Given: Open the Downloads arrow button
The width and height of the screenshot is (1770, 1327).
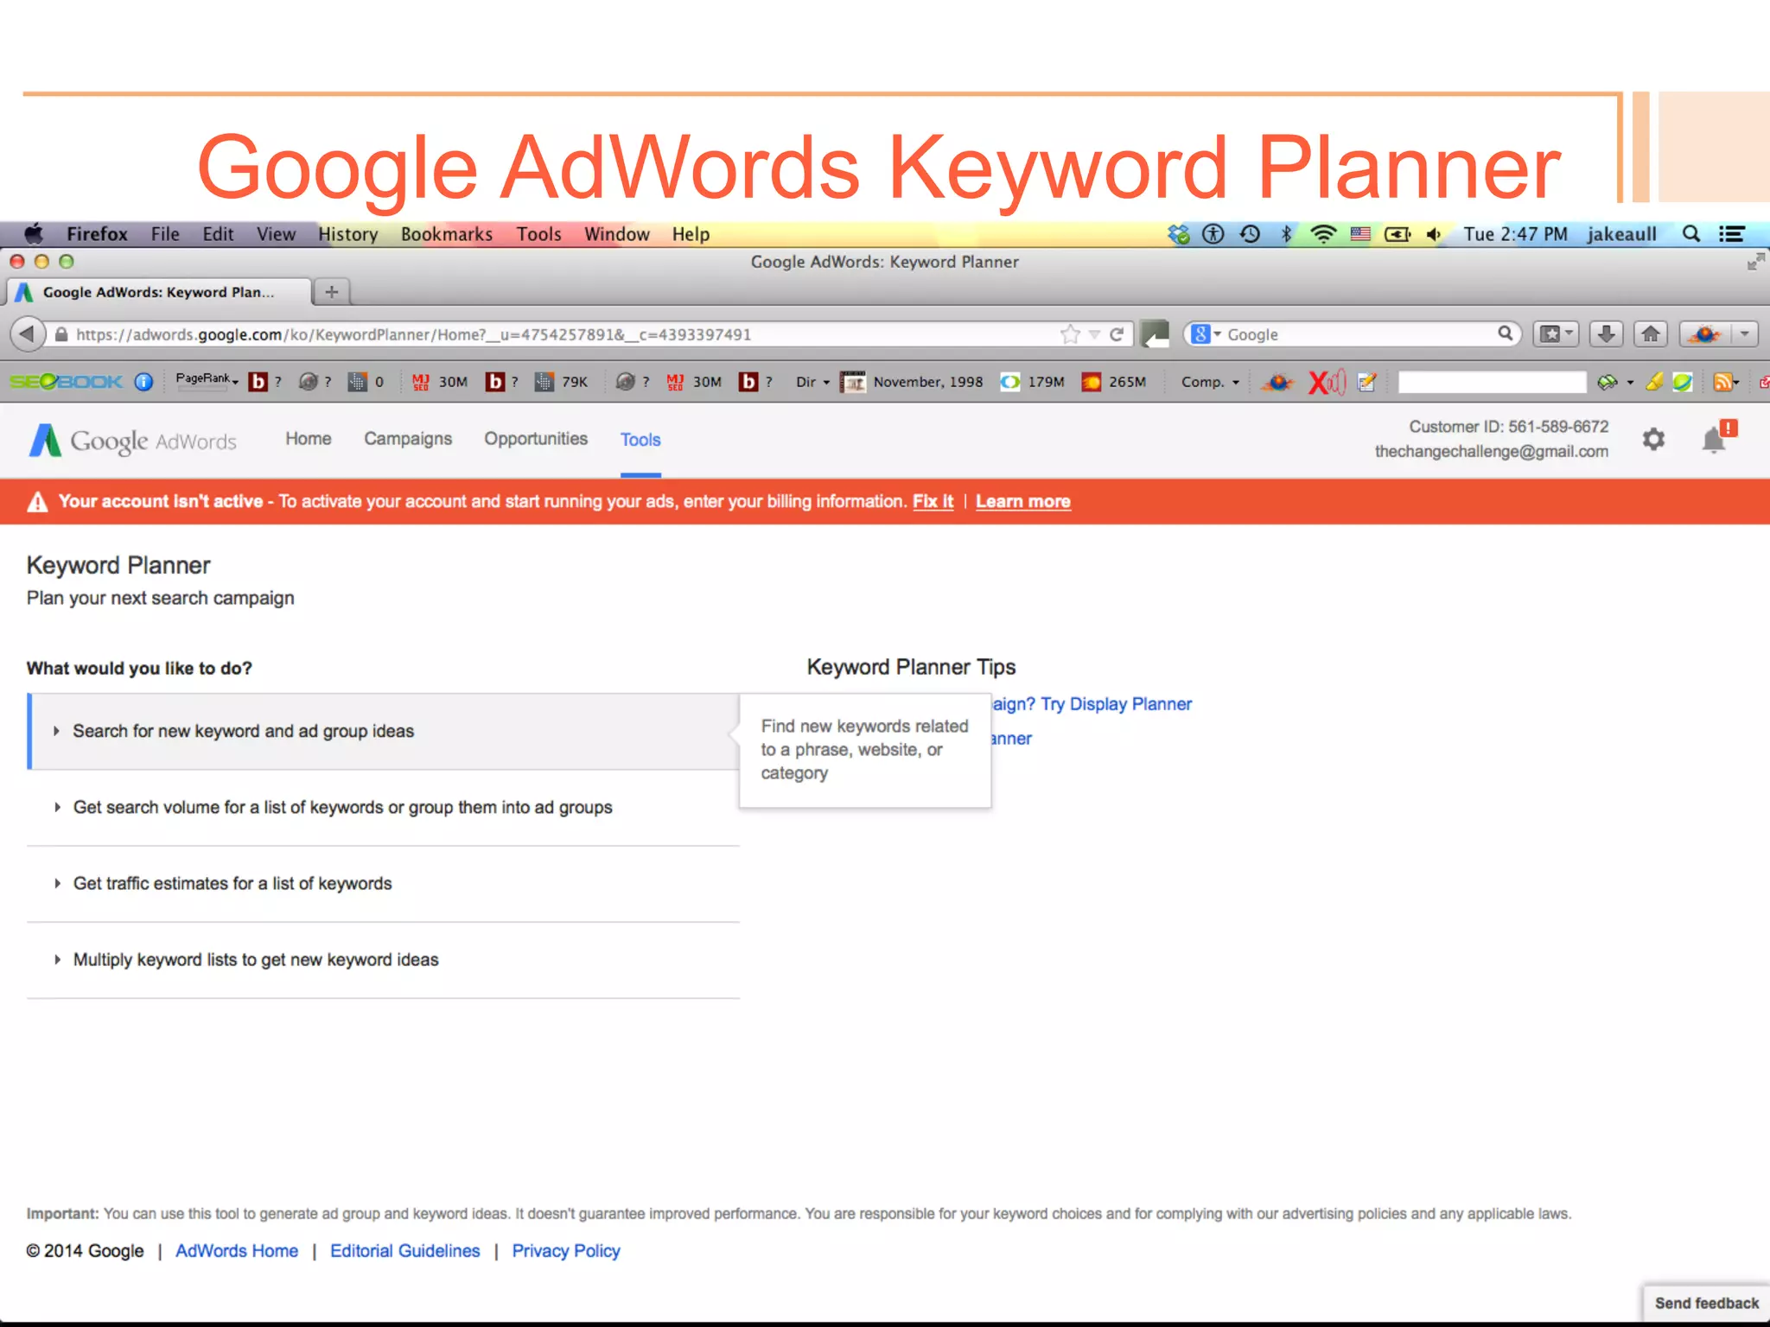Looking at the screenshot, I should tap(1606, 334).
